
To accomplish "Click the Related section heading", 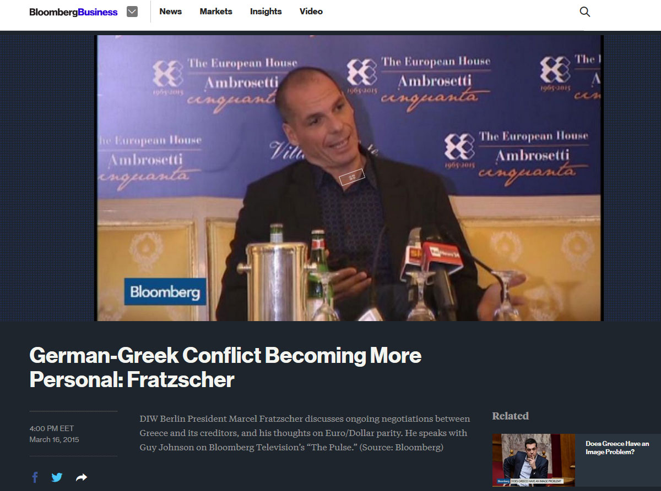I will tap(510, 416).
